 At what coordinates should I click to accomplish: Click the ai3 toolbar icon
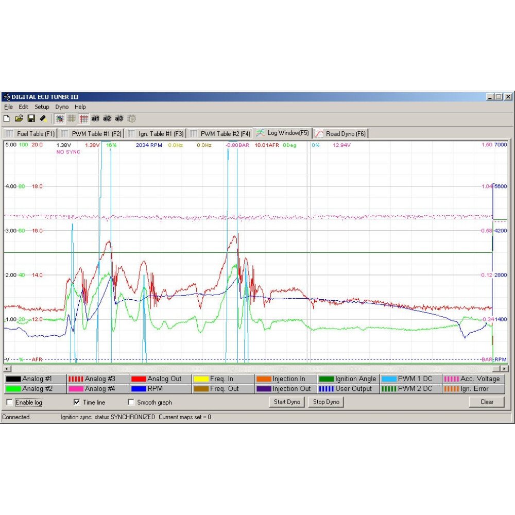coord(119,118)
